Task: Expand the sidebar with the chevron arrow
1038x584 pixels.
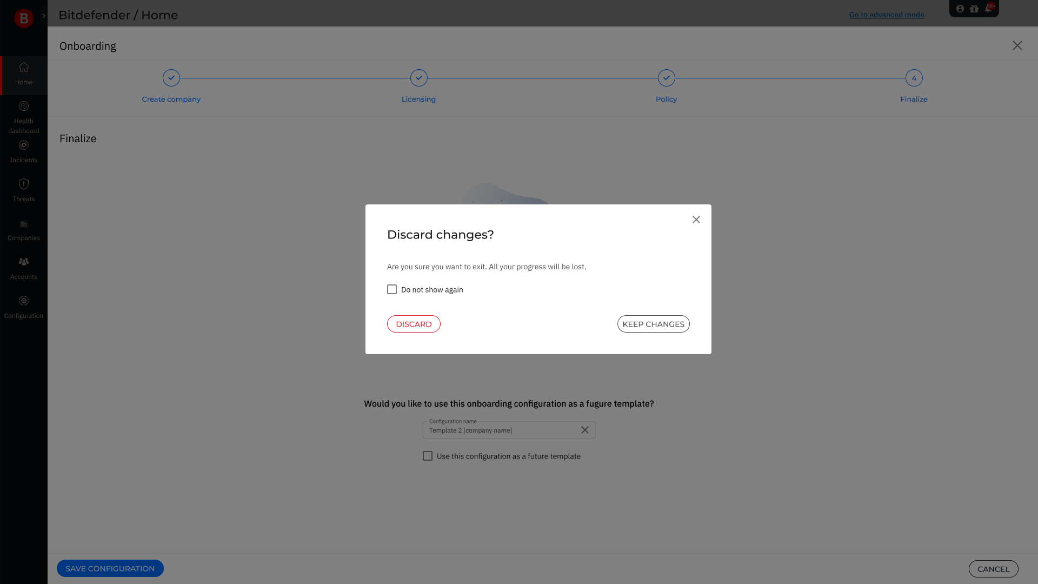Action: pyautogui.click(x=44, y=16)
